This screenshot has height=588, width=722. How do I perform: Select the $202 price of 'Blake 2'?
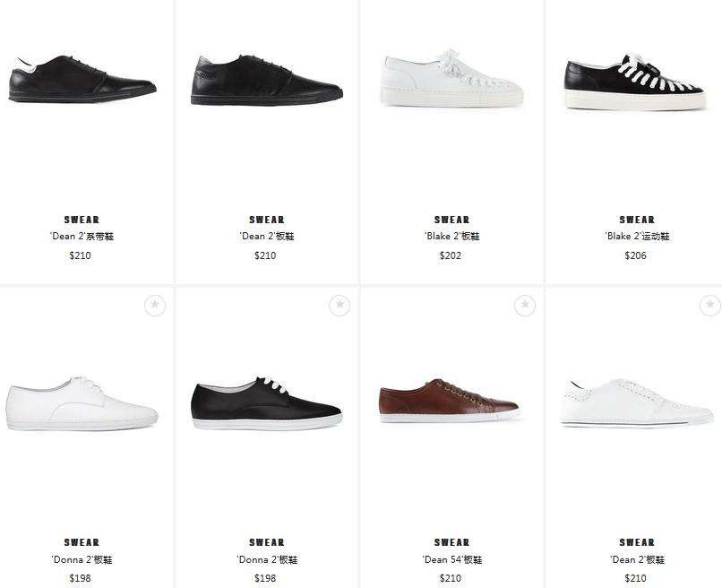(x=451, y=255)
